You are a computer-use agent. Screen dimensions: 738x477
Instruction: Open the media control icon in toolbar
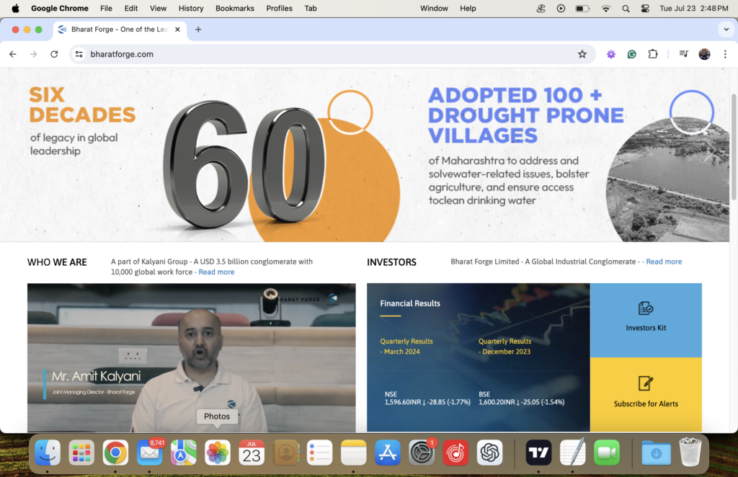tap(683, 54)
